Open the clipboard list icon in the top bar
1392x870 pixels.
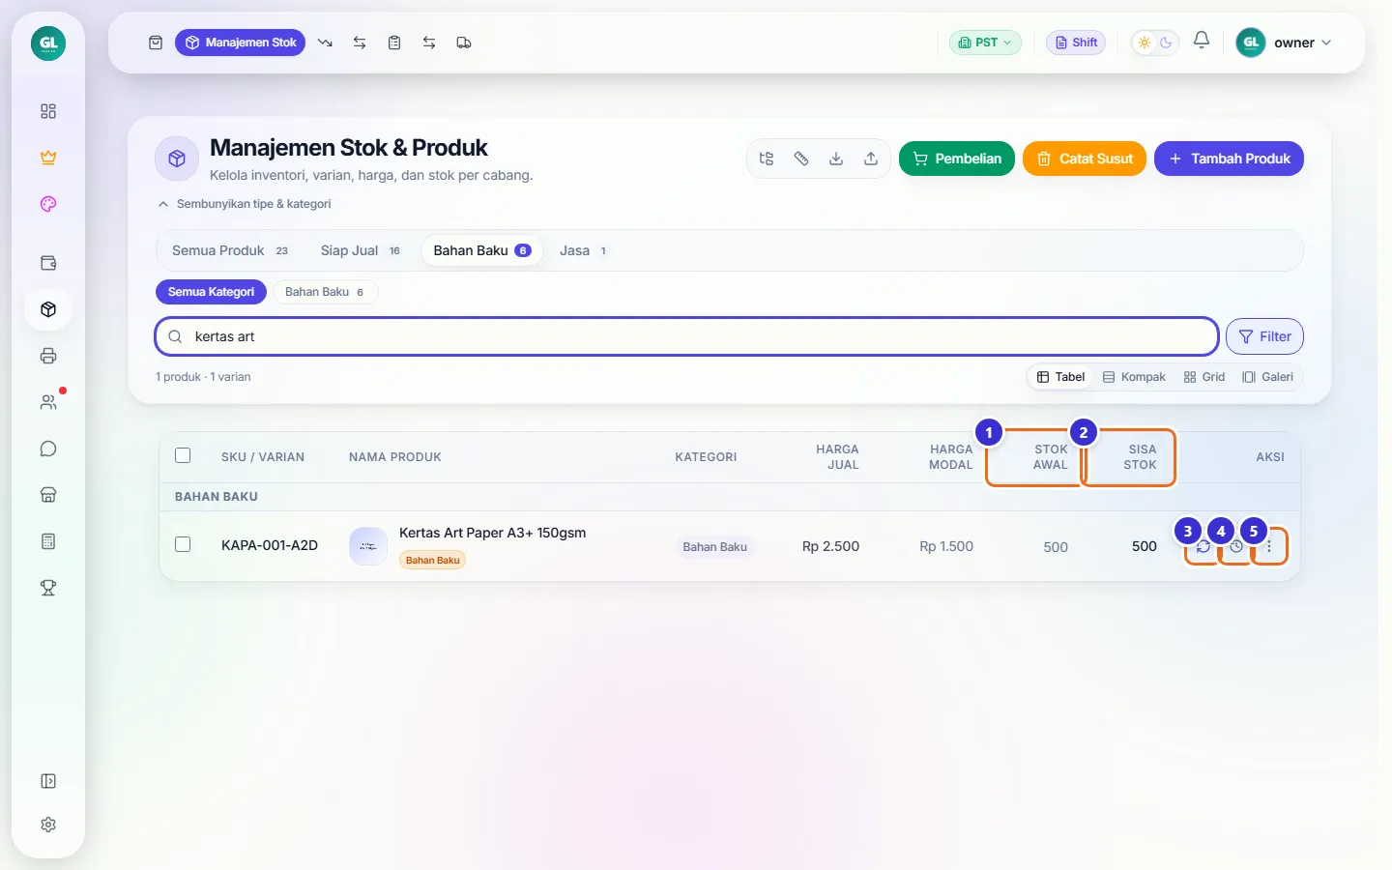(x=394, y=43)
